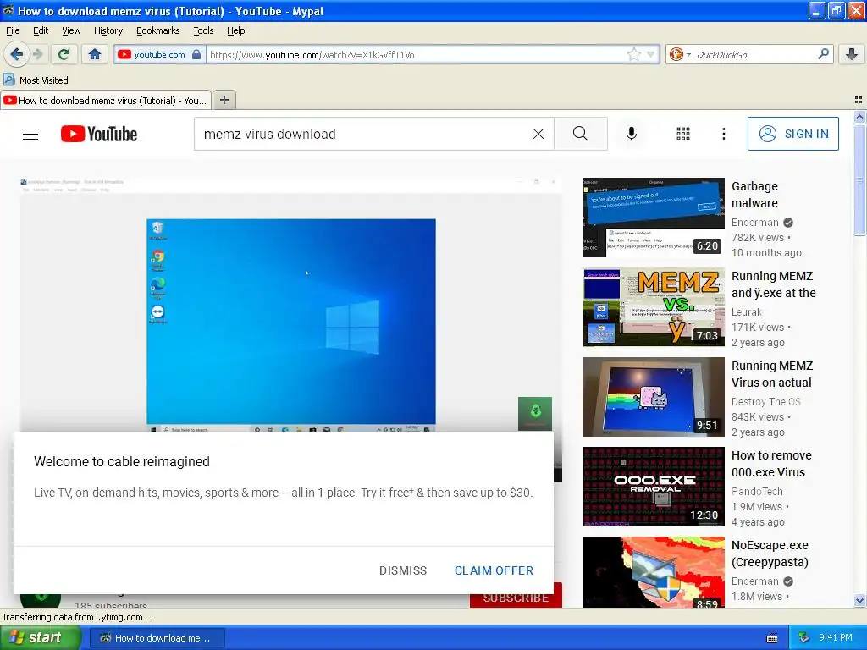867x650 pixels.
Task: Click the Destroy The OS channel name
Action: [x=765, y=402]
